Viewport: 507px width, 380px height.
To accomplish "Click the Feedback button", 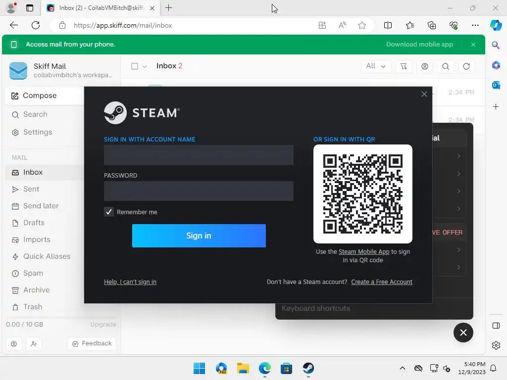I will point(92,343).
